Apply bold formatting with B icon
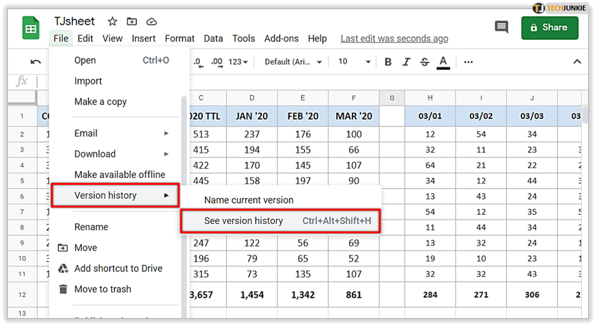The image size is (596, 326). [388, 62]
